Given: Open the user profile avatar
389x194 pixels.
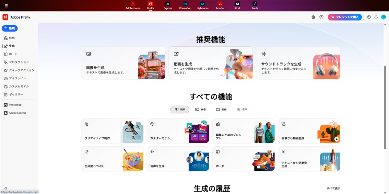Looking at the screenshot, I should click(x=383, y=17).
